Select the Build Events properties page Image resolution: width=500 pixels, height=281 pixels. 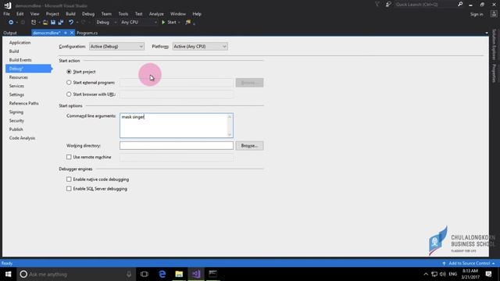pos(20,60)
